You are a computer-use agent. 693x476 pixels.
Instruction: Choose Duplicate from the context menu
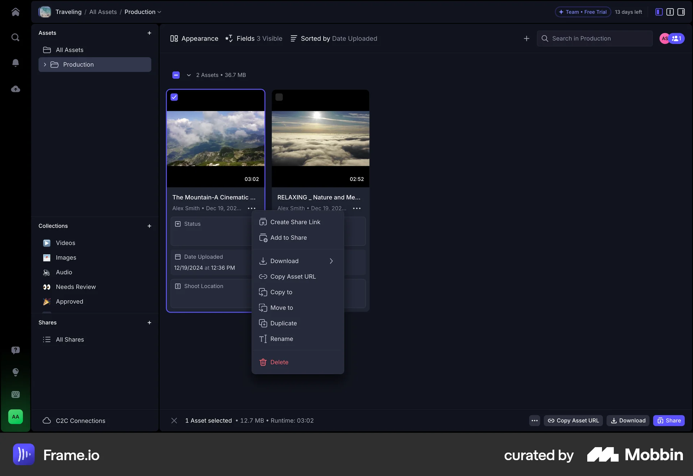click(x=283, y=323)
